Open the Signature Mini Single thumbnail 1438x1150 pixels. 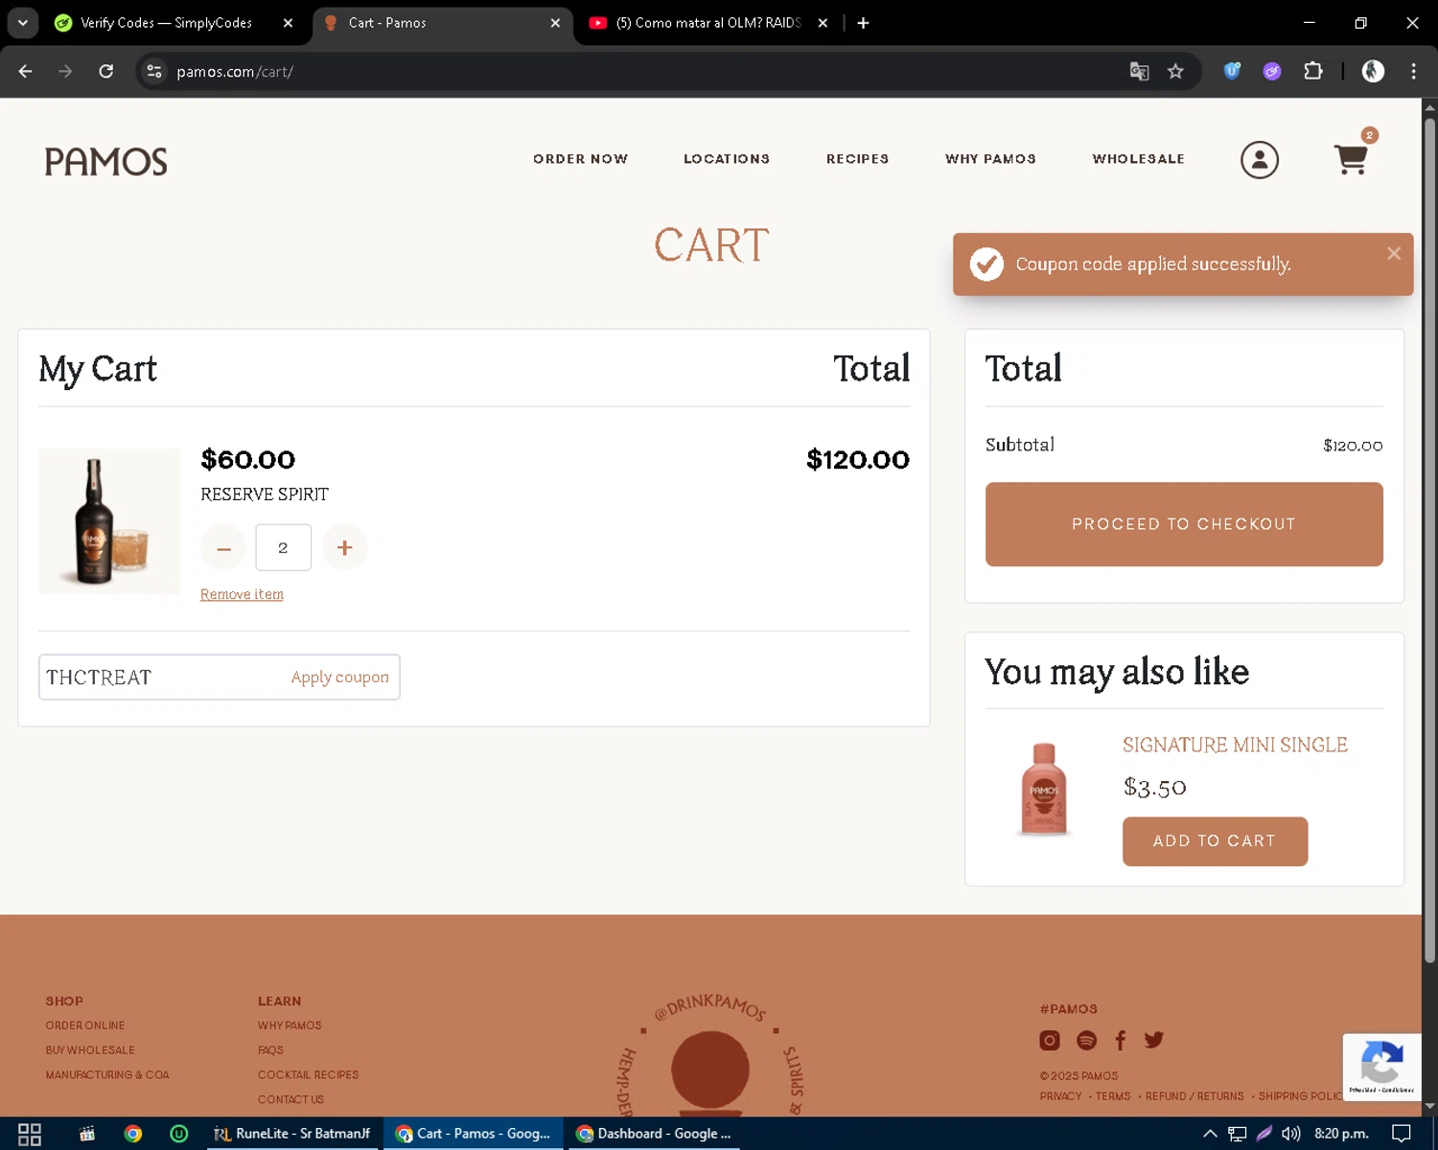coord(1044,789)
